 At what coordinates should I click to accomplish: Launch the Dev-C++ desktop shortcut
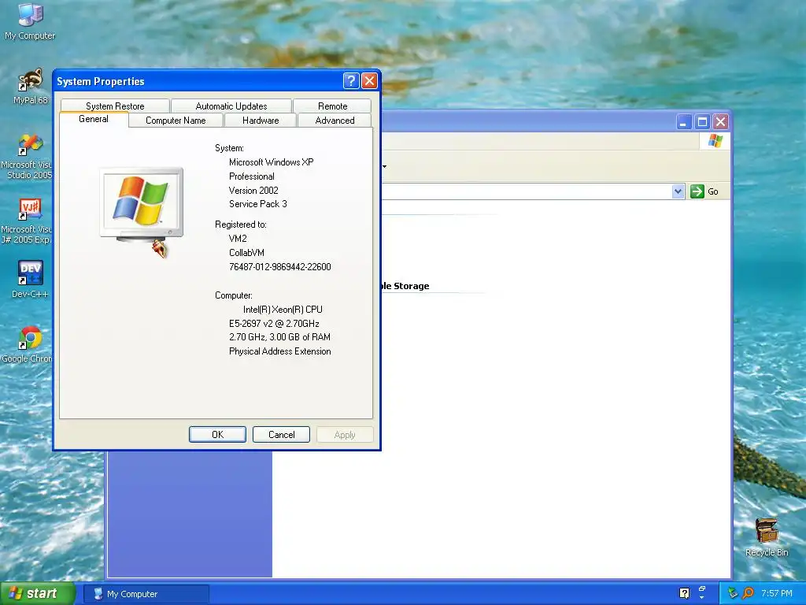(30, 280)
